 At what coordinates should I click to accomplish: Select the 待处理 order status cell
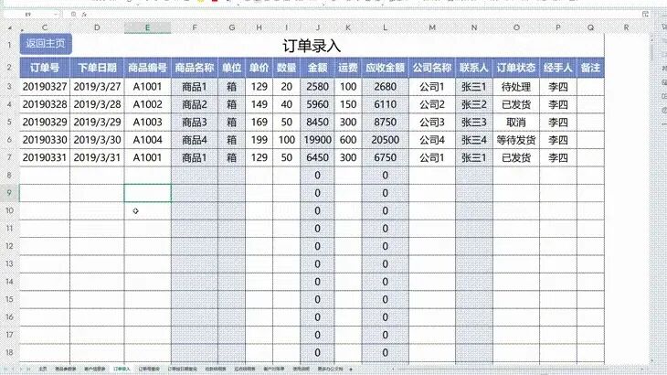point(516,87)
